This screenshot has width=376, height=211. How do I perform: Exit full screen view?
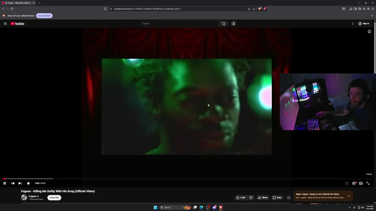click(368, 183)
